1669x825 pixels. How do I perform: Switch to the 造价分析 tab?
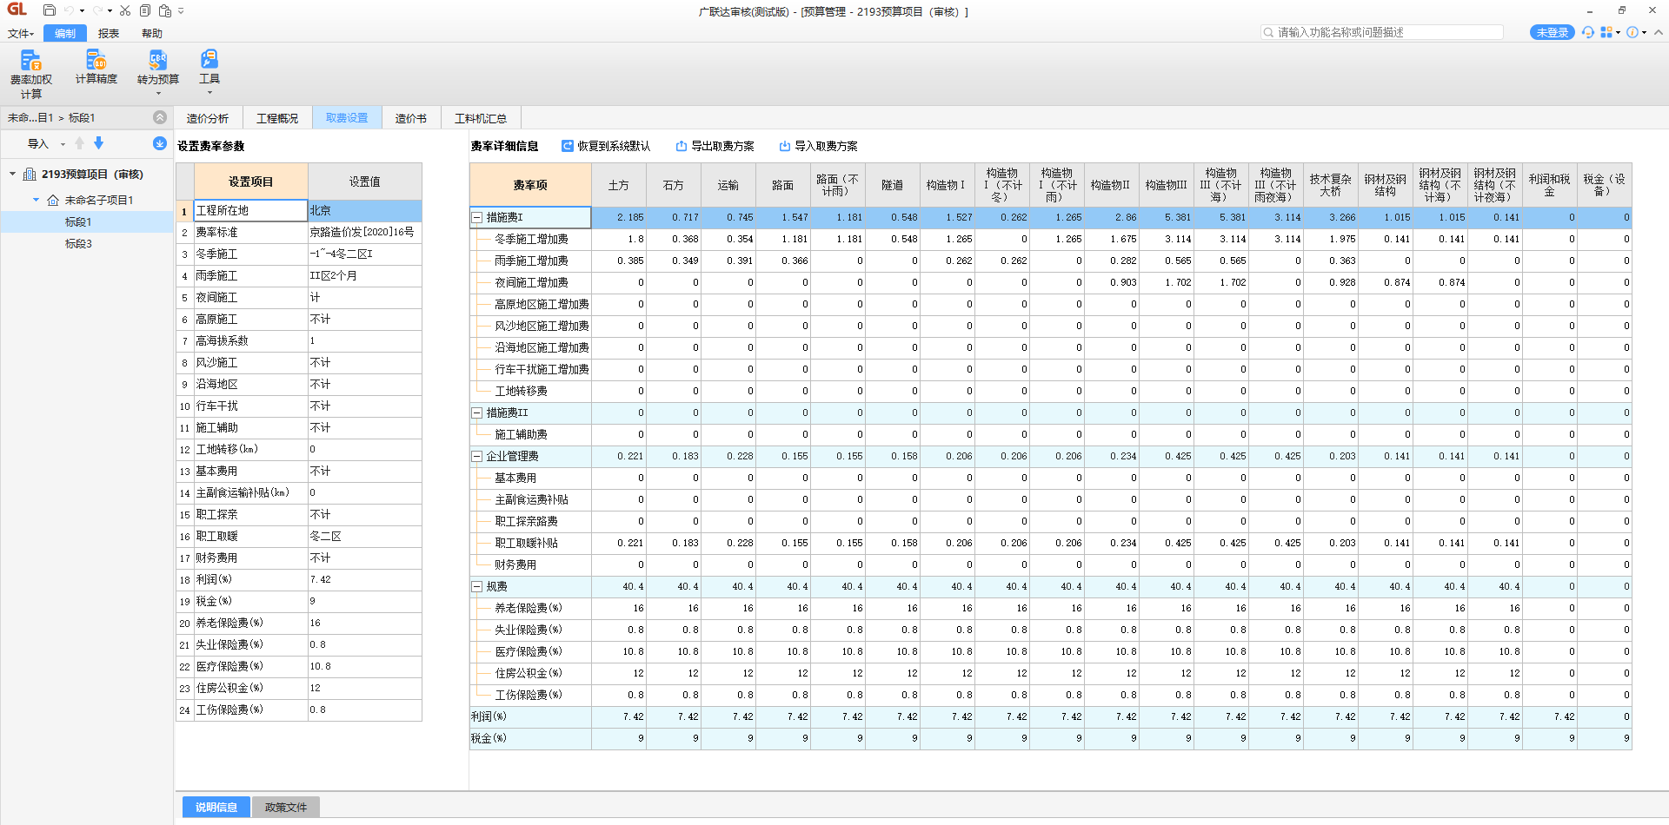(x=208, y=118)
